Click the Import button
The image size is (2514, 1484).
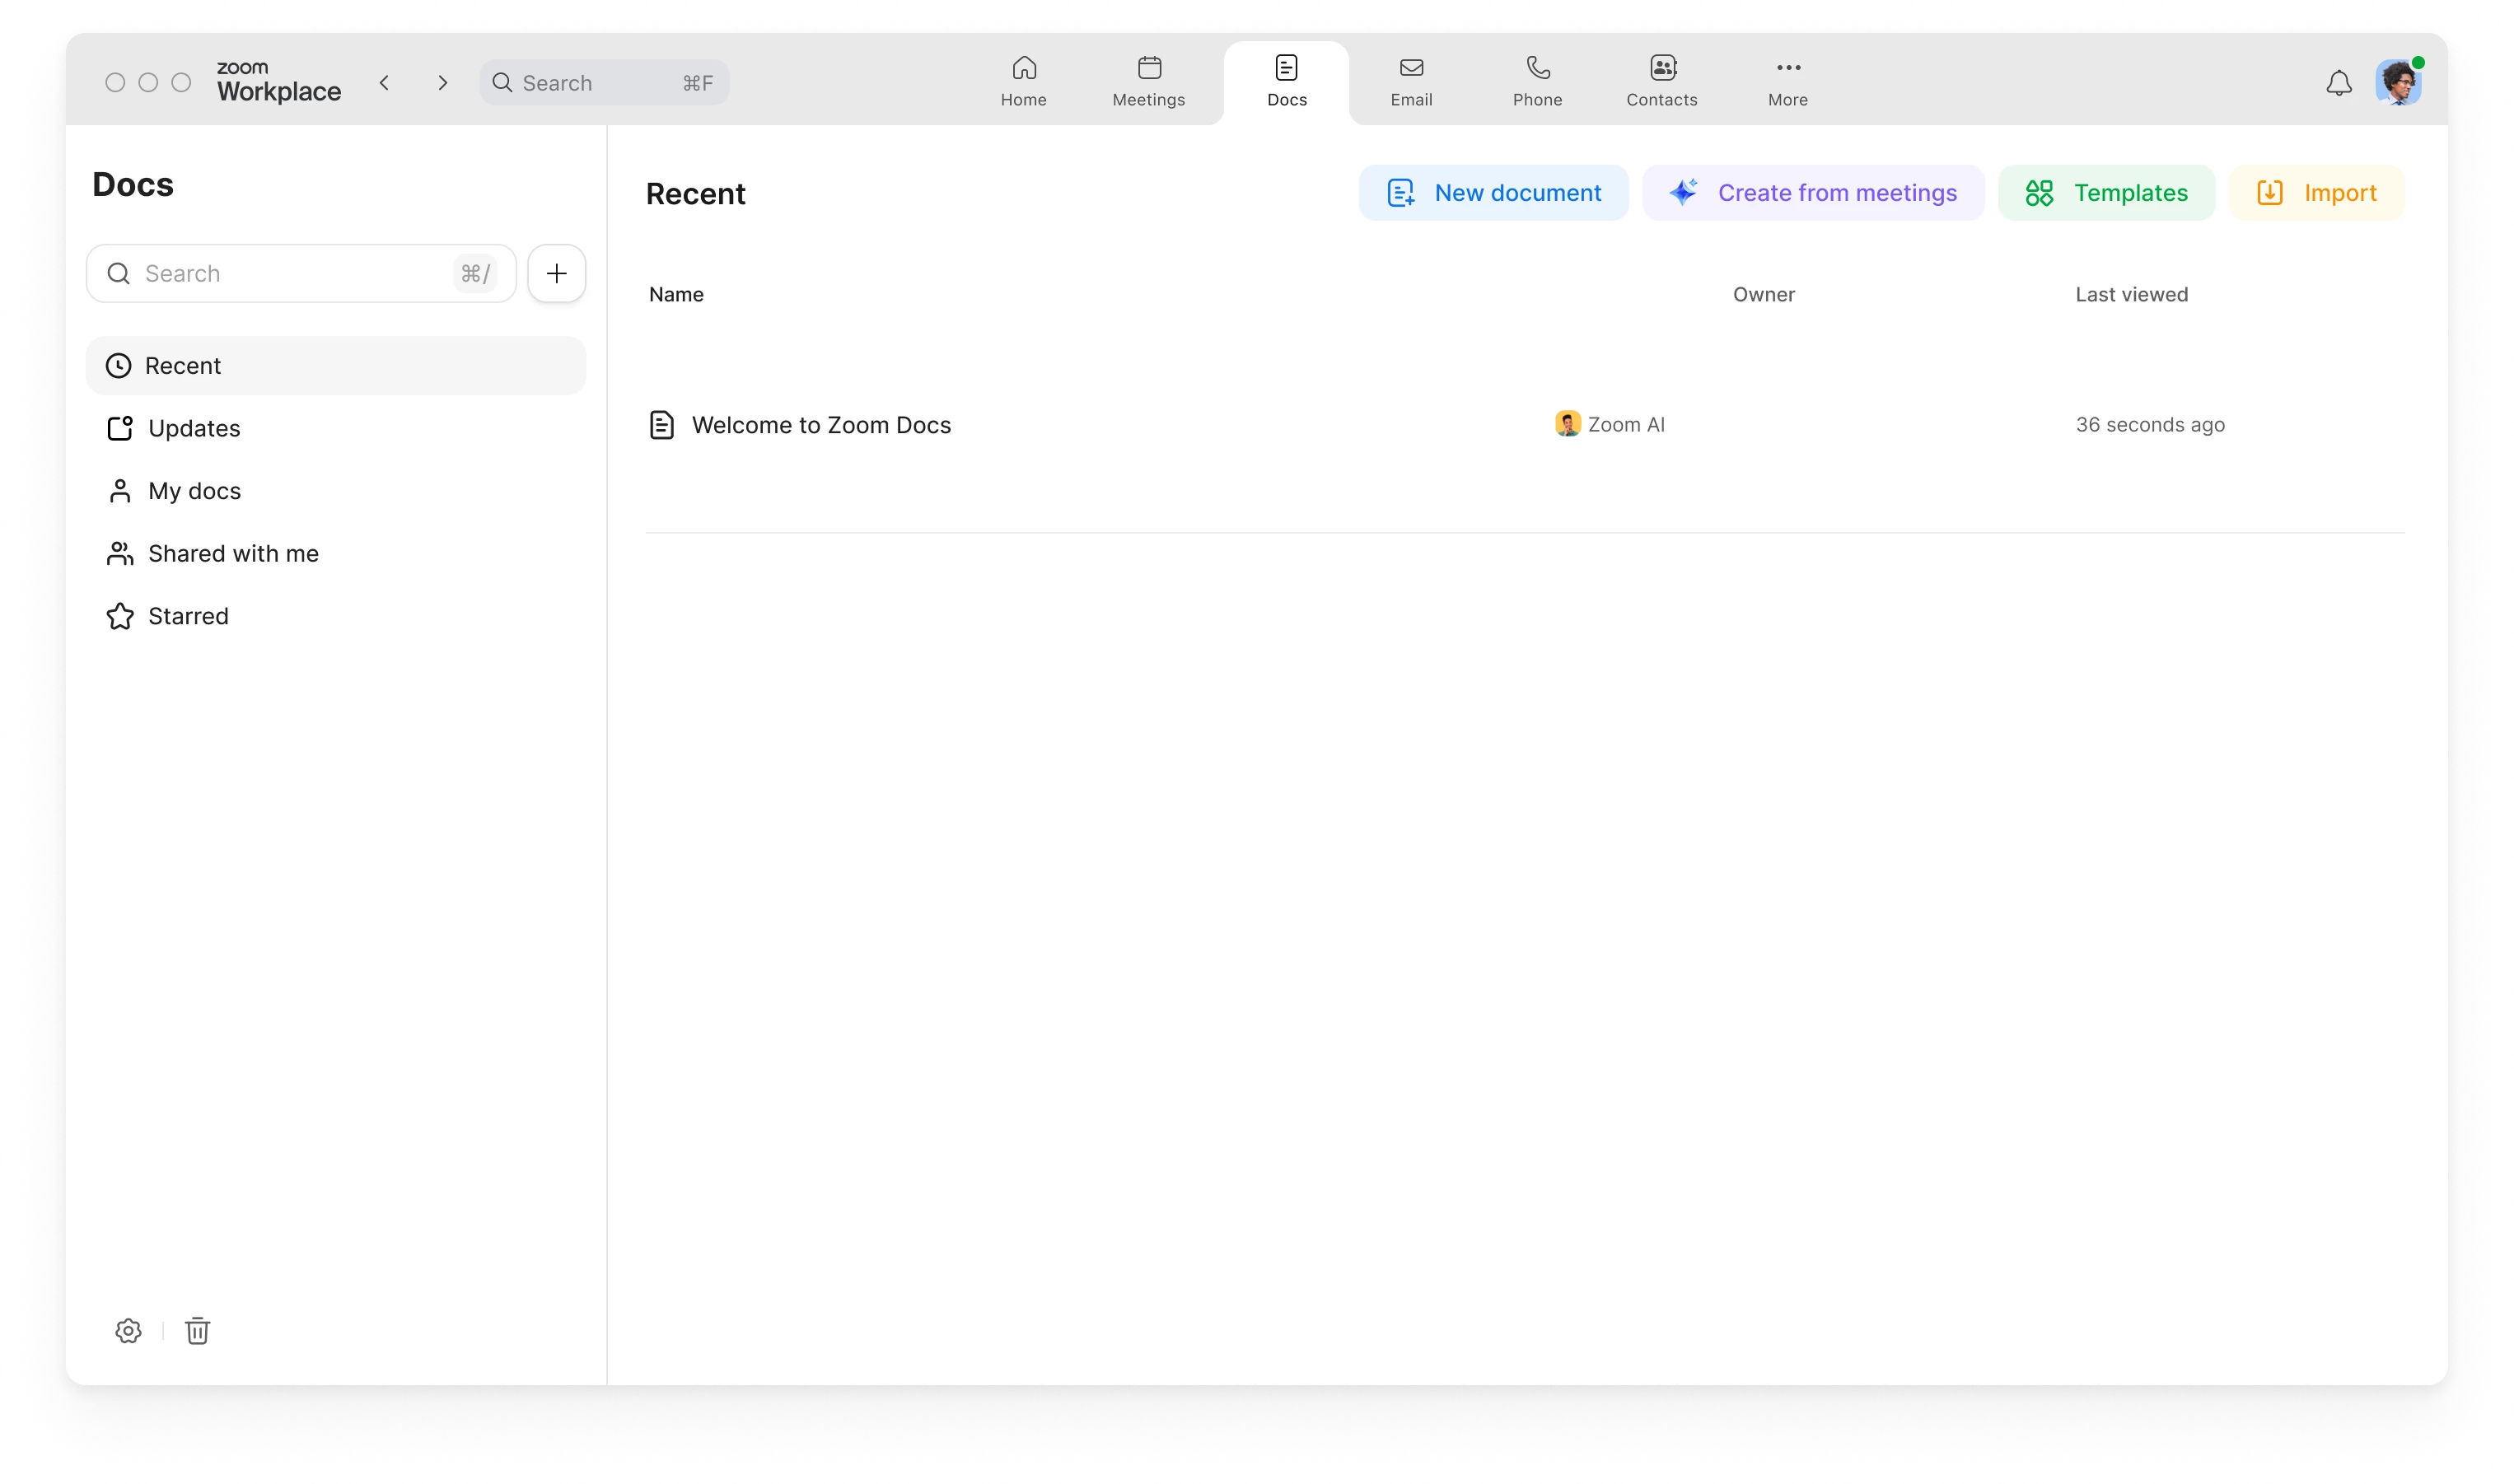[2316, 193]
